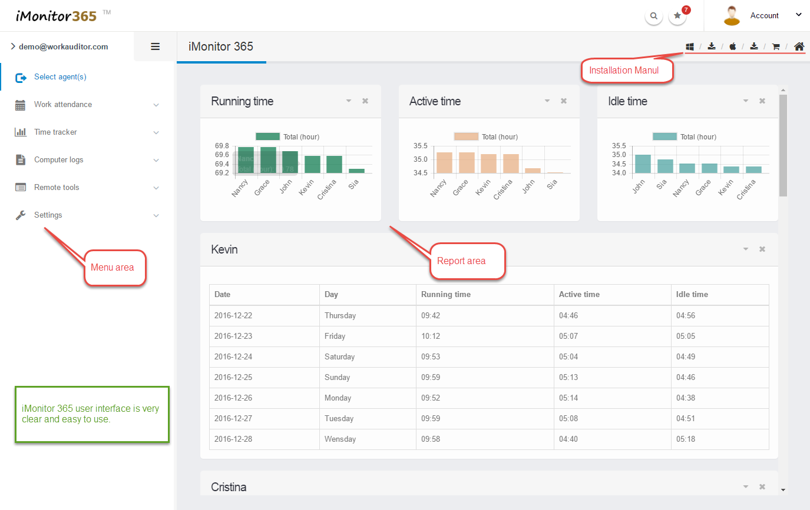Click the Wensday day cell

[368, 439]
